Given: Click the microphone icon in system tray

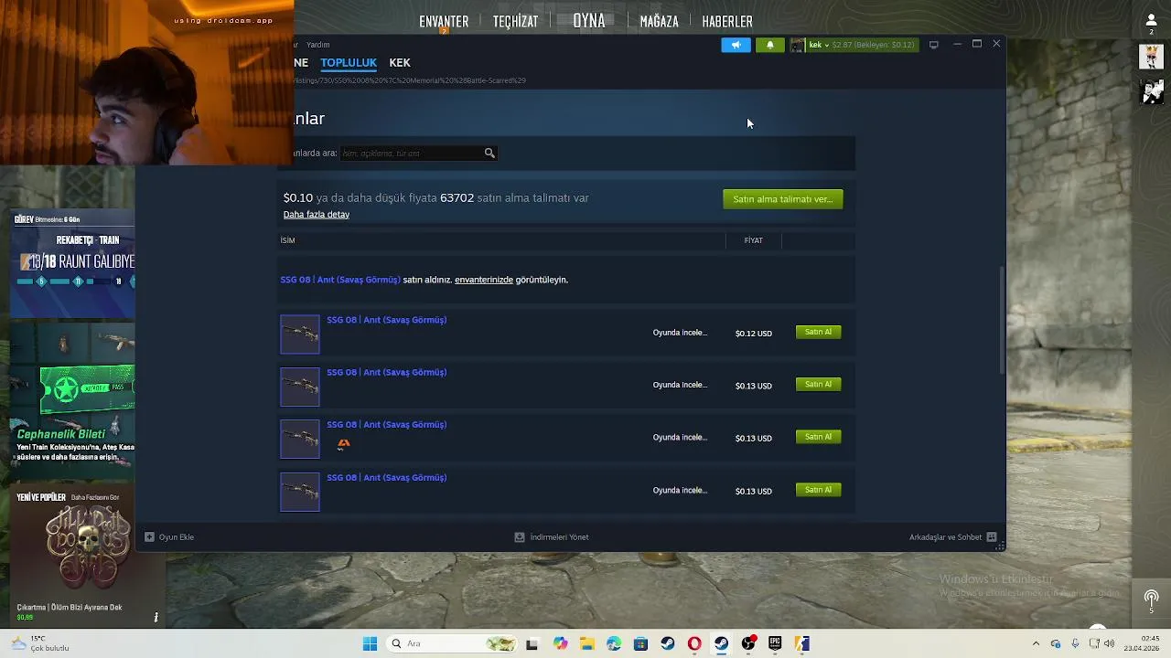Looking at the screenshot, I should pyautogui.click(x=1075, y=643).
